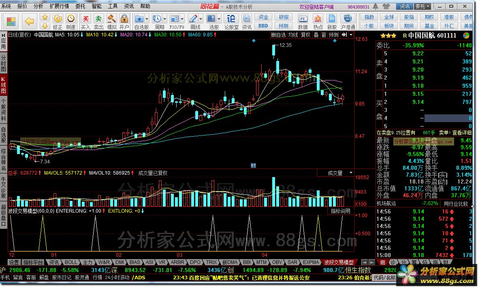The width and height of the screenshot is (478, 287).
Task: Click the 研报 button
Action: (284, 17)
